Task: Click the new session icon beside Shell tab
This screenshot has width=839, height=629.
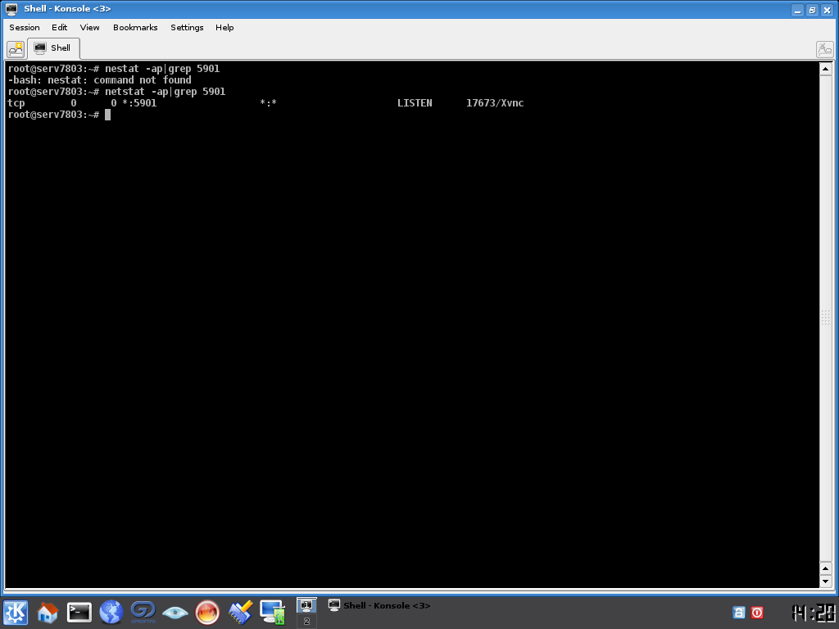Action: [16, 48]
